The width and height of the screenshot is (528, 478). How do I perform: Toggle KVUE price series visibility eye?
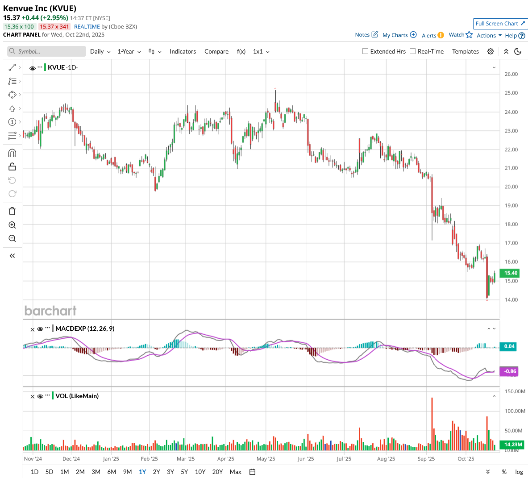click(32, 68)
